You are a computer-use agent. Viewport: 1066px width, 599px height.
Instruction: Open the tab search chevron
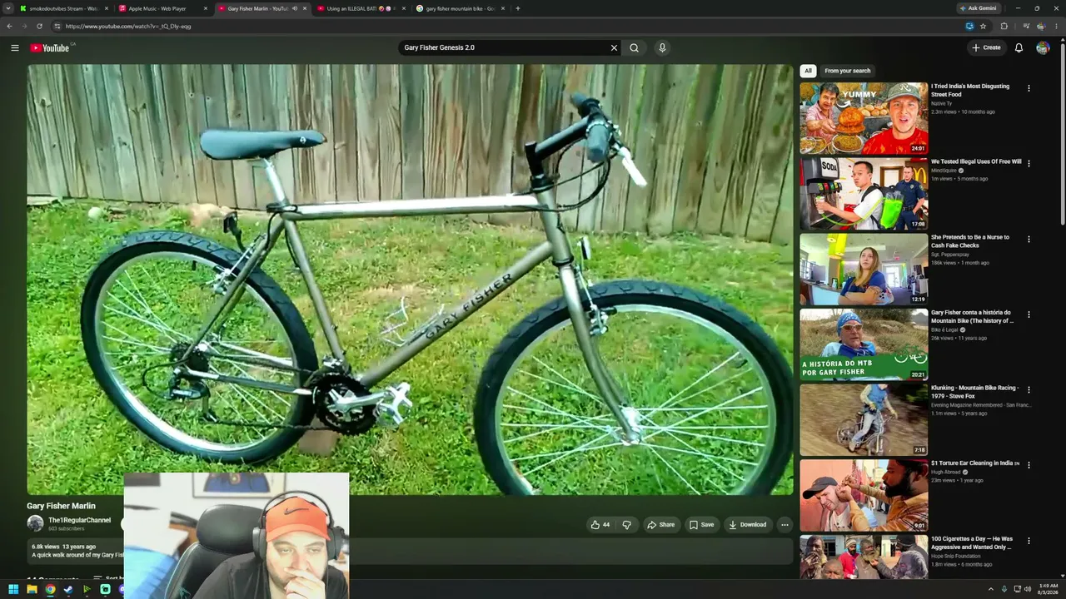click(x=10, y=8)
